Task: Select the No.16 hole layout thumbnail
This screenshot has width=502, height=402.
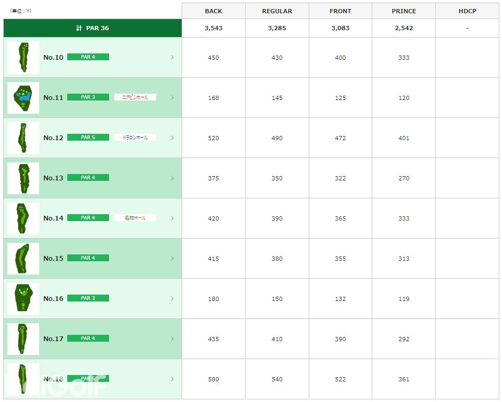Action: (23, 298)
